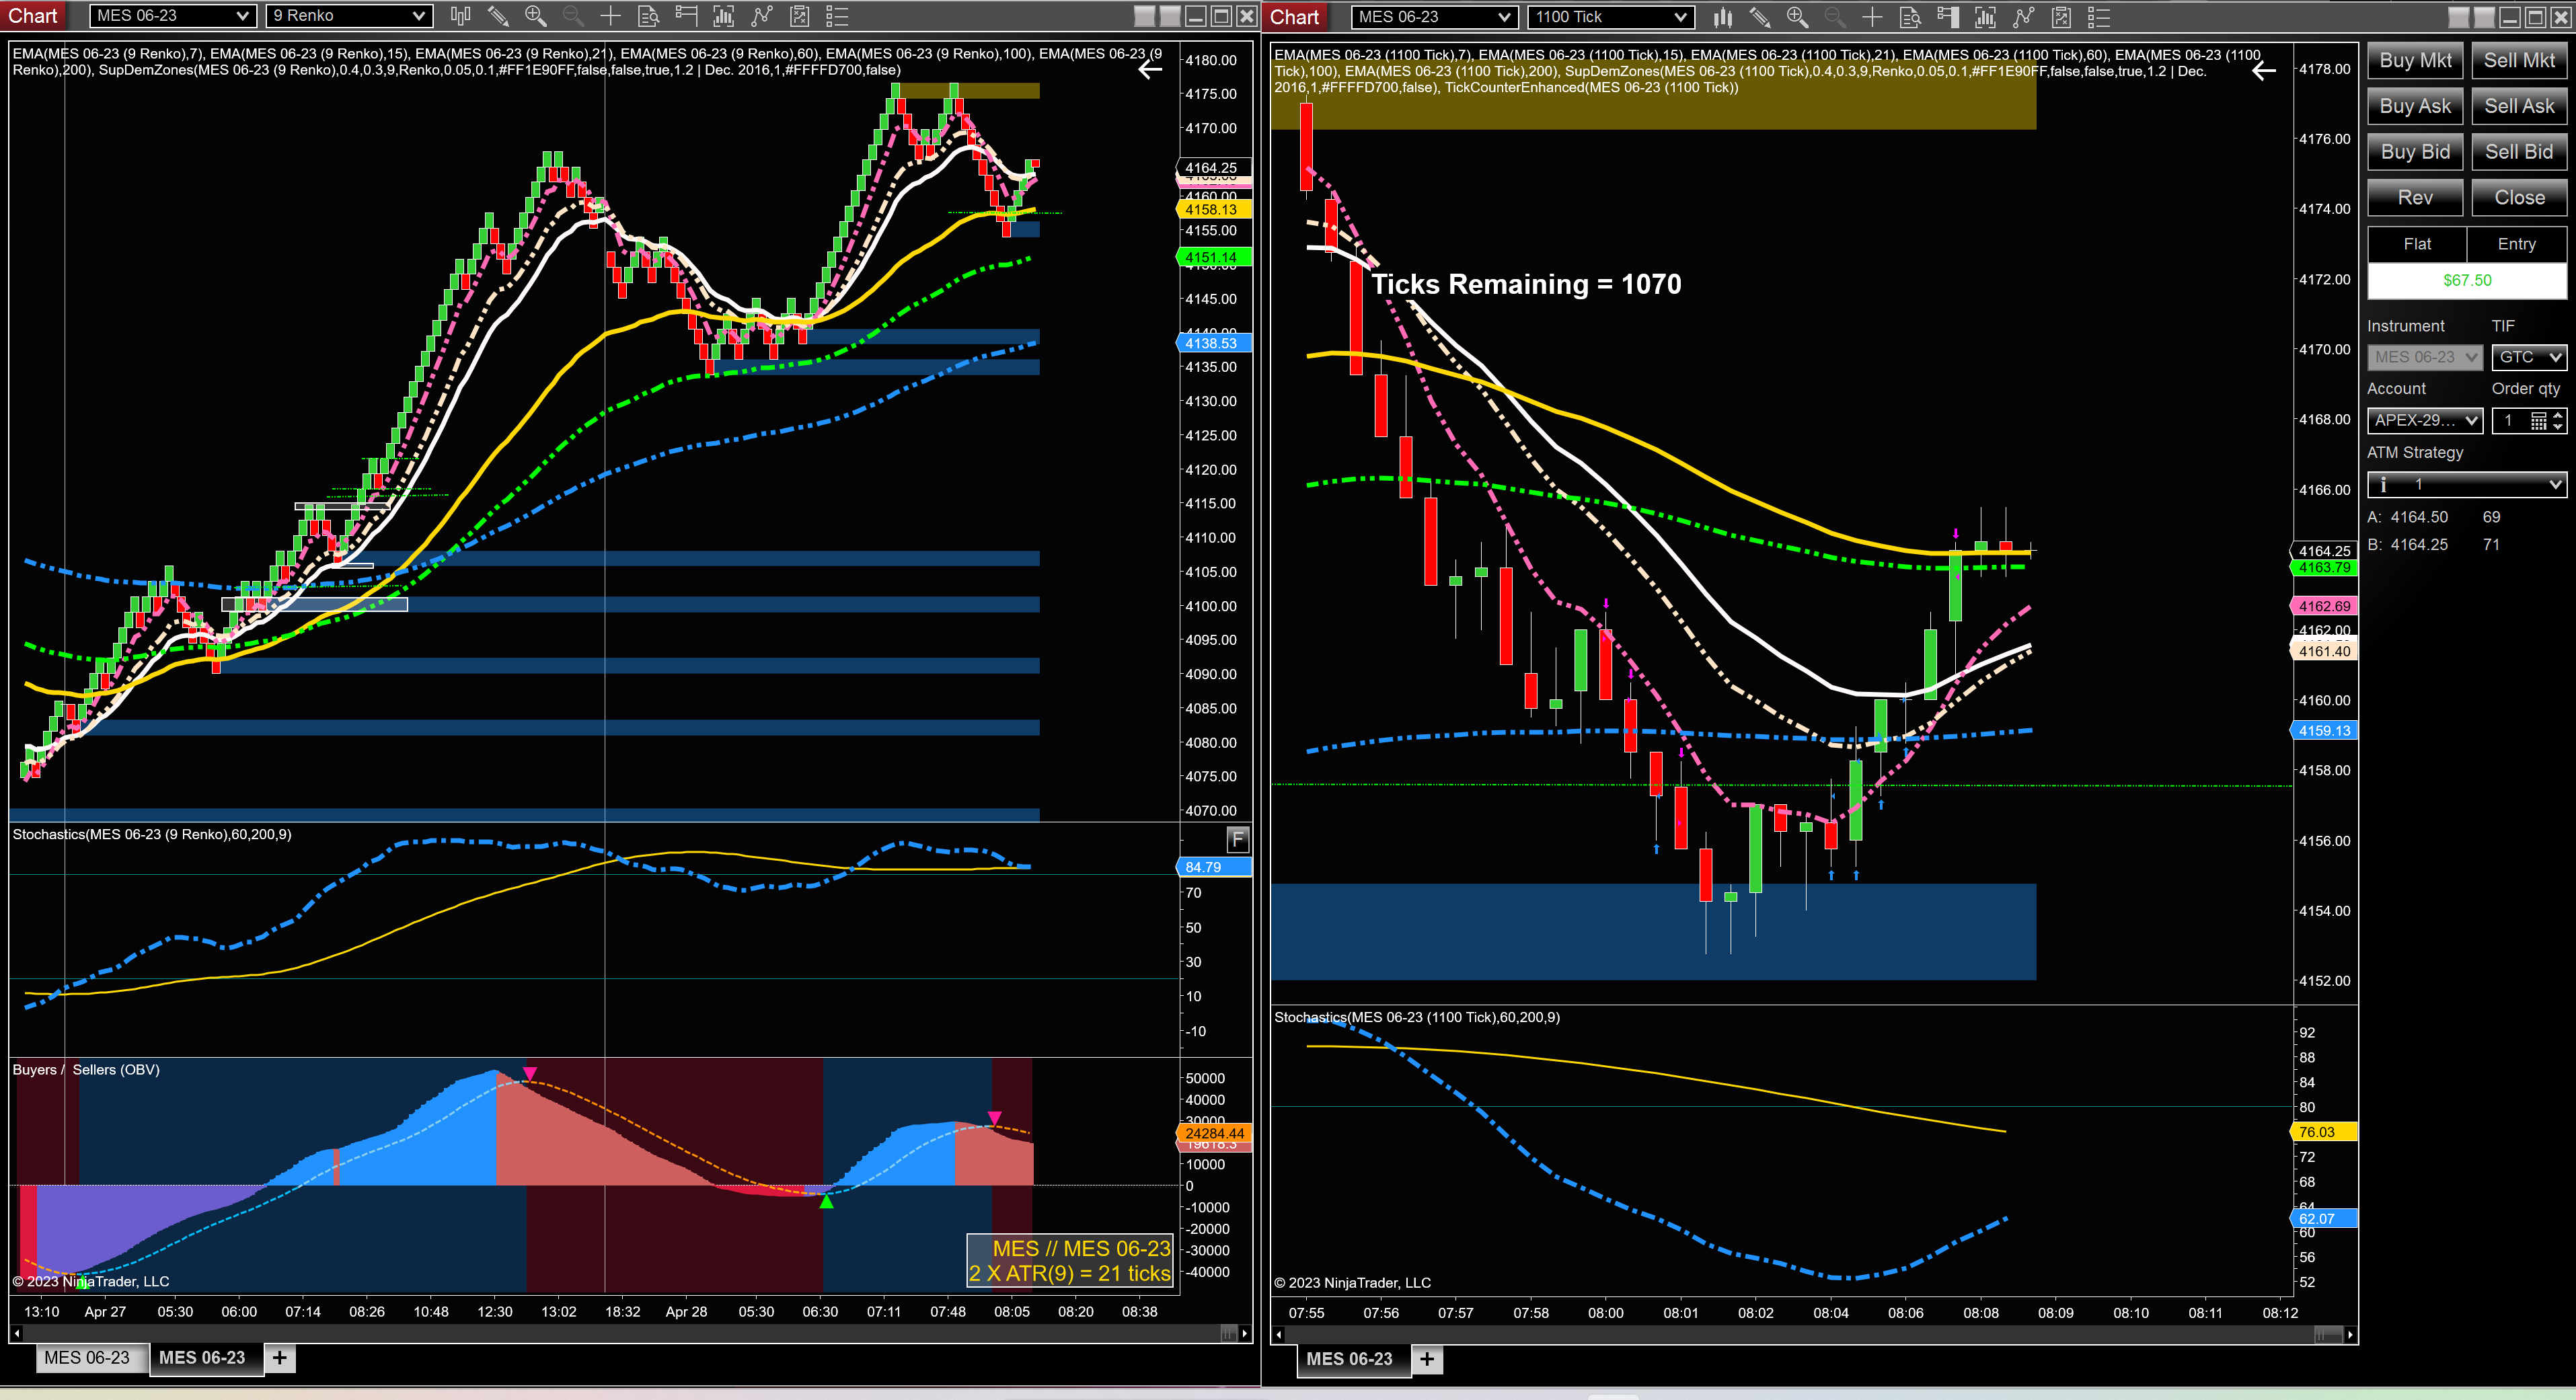Open Chart Trader Instrument MES 06-23 dropdown
The image size is (2576, 1400).
2425,357
